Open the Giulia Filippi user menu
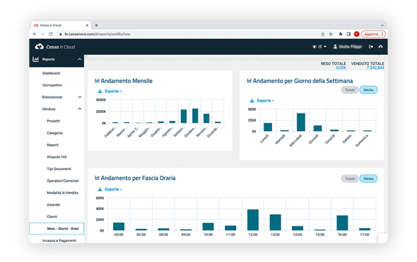Screen dimensions: 417x262 click(347, 47)
